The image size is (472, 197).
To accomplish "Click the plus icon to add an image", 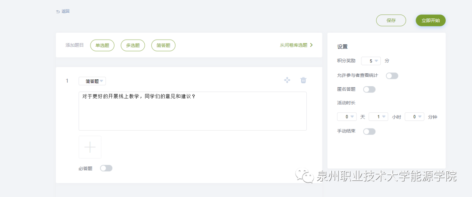I will 90,147.
